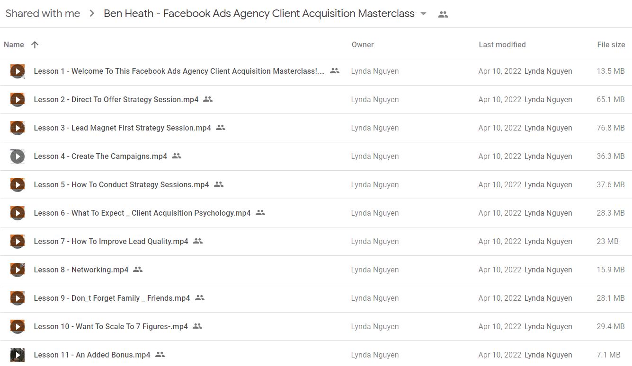Sort by the Last modified column header
Screen dimensions: 632x366
[x=502, y=44]
